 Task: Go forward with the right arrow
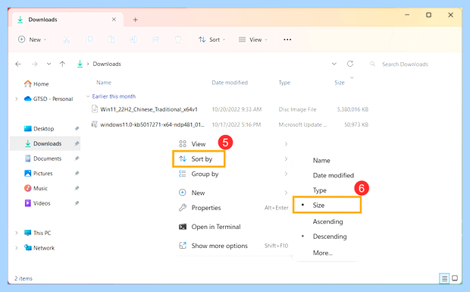[34, 64]
